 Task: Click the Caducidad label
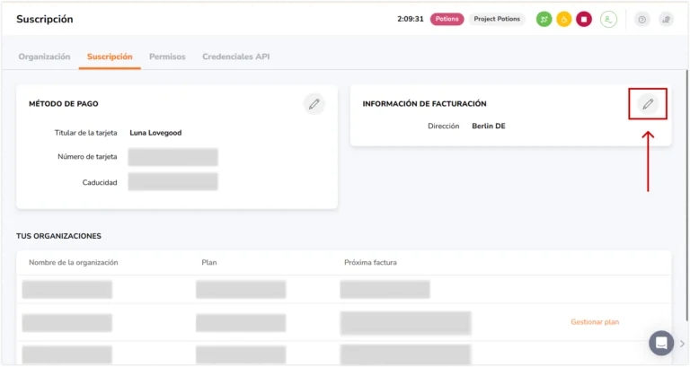(x=100, y=182)
